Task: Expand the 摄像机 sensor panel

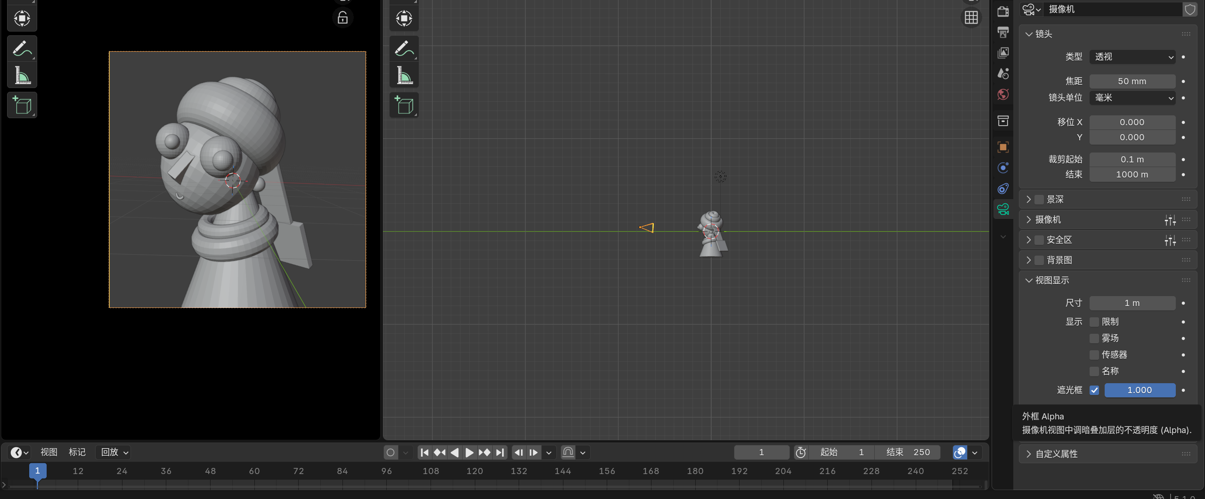Action: (1028, 219)
